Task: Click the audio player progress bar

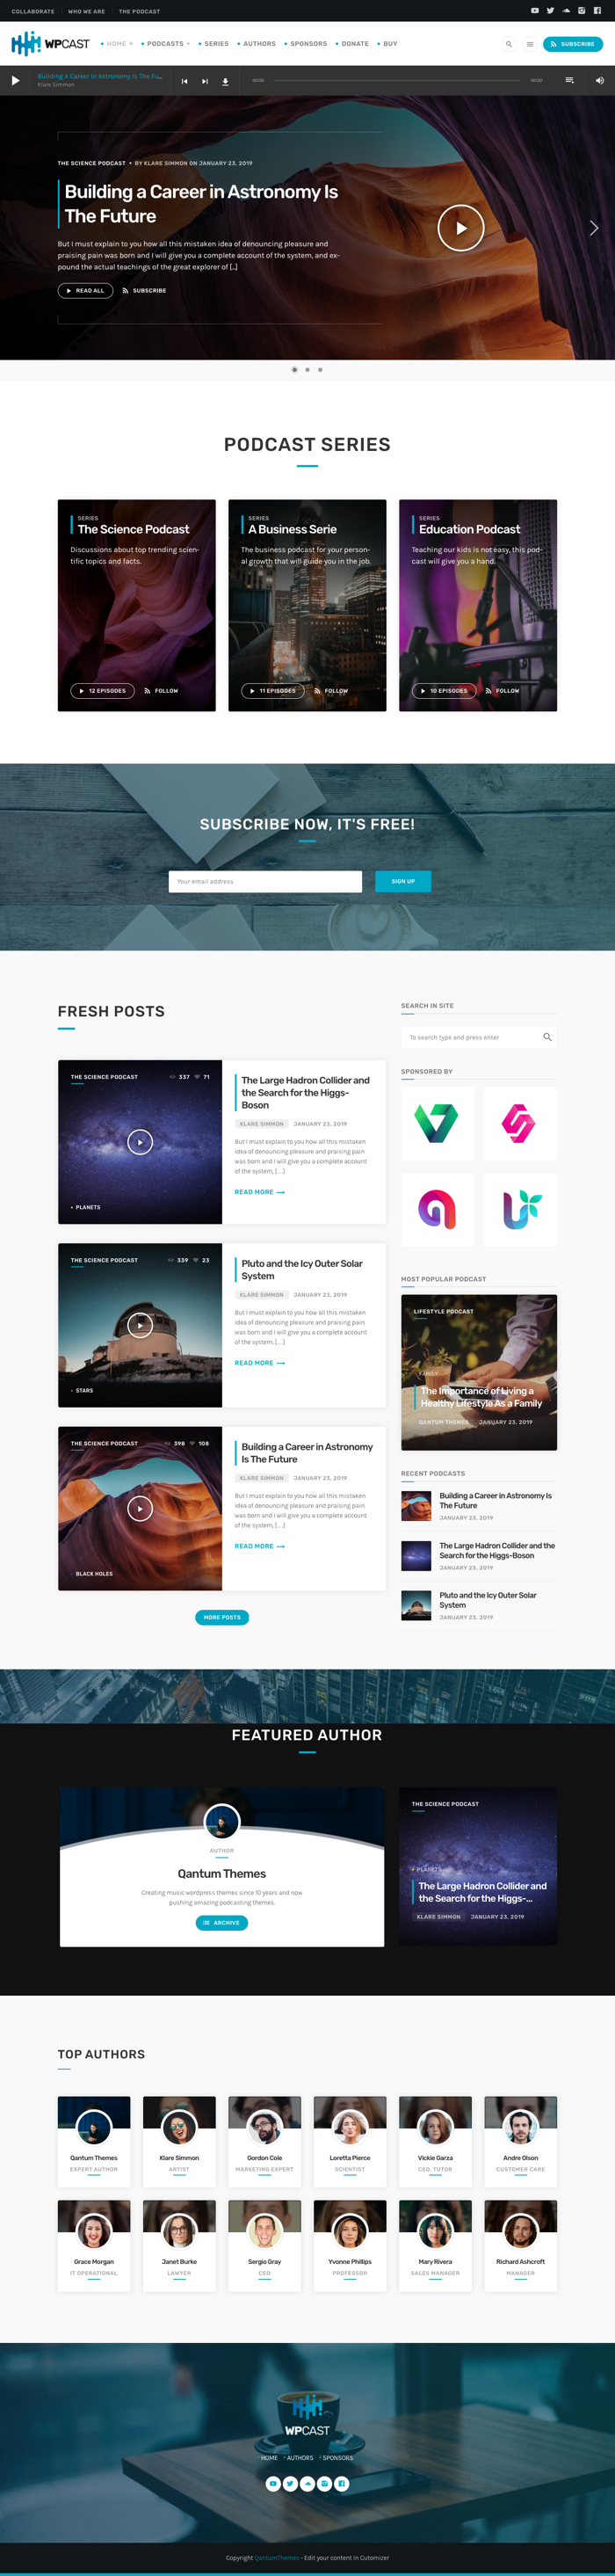Action: [397, 81]
